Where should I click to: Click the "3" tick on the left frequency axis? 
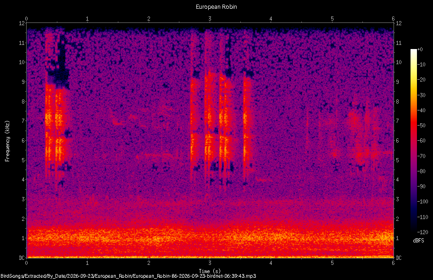23,199
